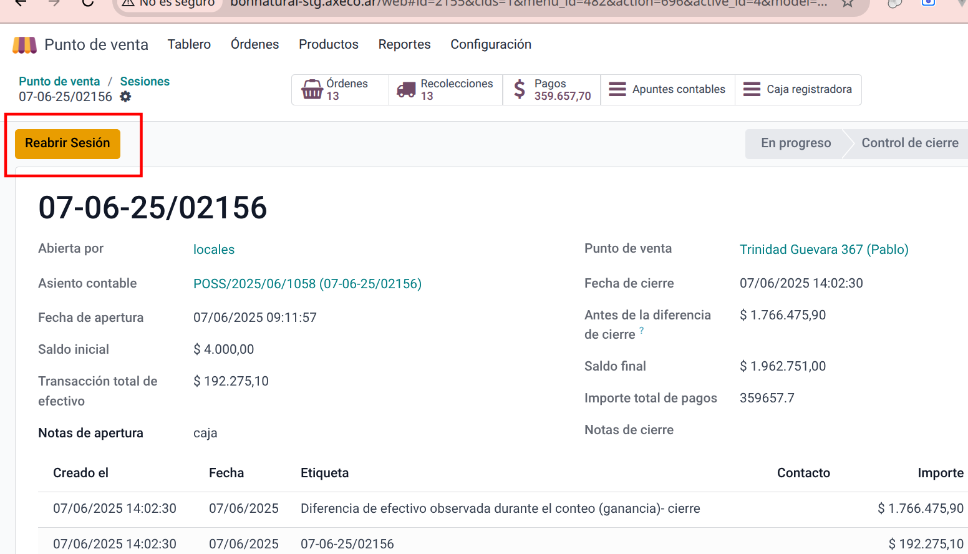This screenshot has height=554, width=968.
Task: Click the Tablero menu item
Action: pyautogui.click(x=189, y=44)
